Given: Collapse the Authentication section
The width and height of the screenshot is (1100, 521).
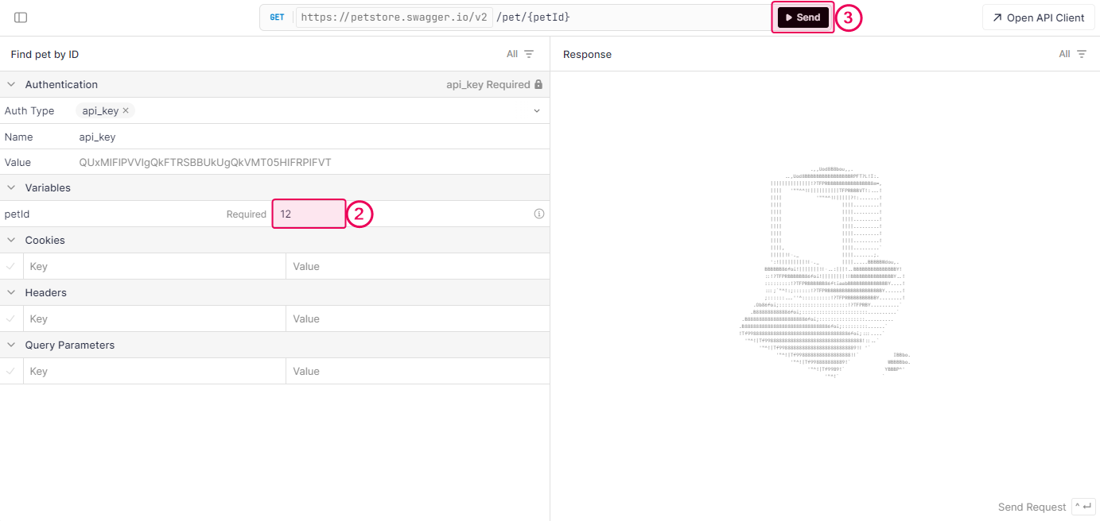Looking at the screenshot, I should tap(11, 84).
